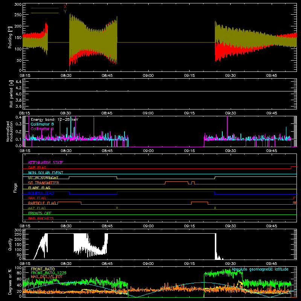This screenshot has width=301, height=301.
Task: Select the PARTICLE_FLAG label
Action: 42,203
